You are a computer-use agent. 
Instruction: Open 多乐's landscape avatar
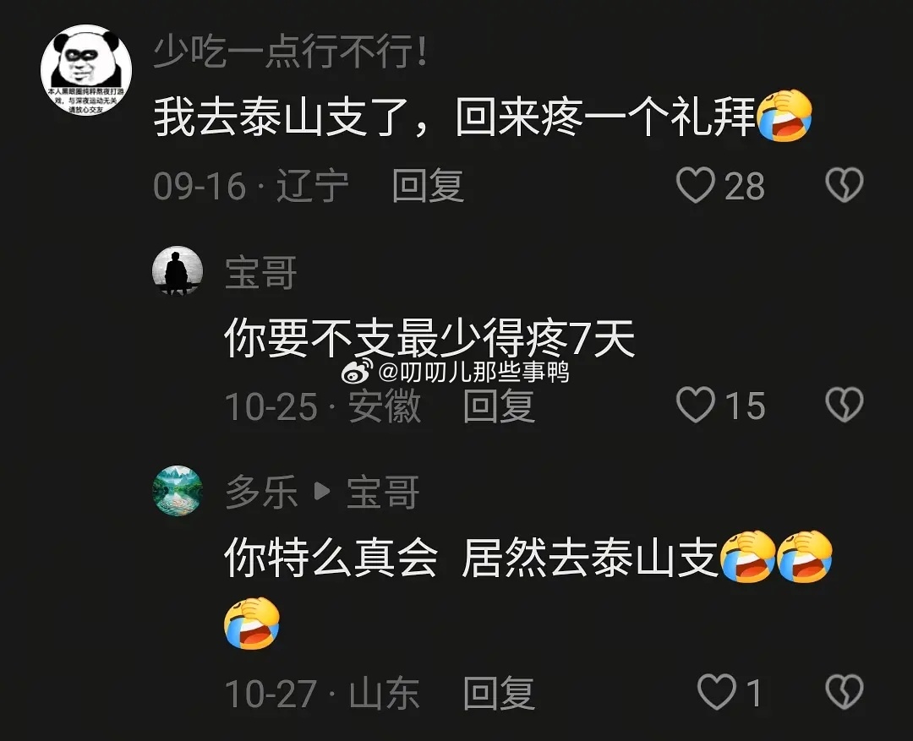click(177, 491)
